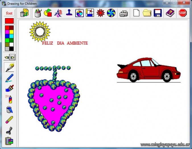Save the drawing with the floppy disk
Image resolution: width=192 pixels, height=149 pixels.
pos(157,13)
